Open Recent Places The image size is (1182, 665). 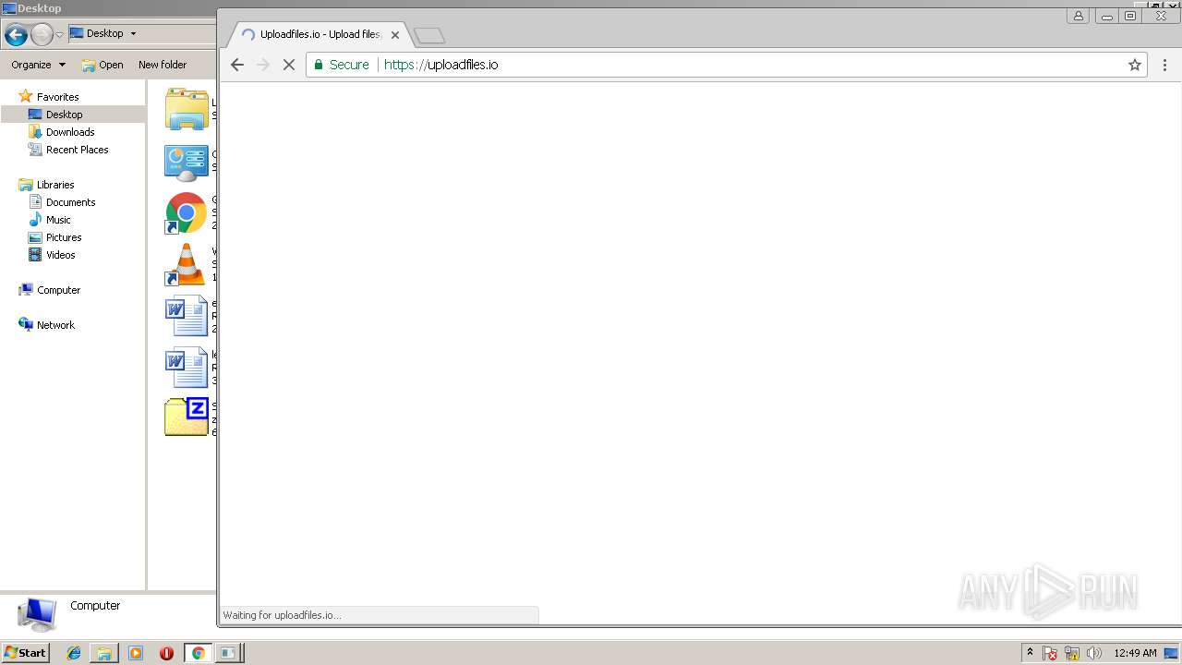77,150
